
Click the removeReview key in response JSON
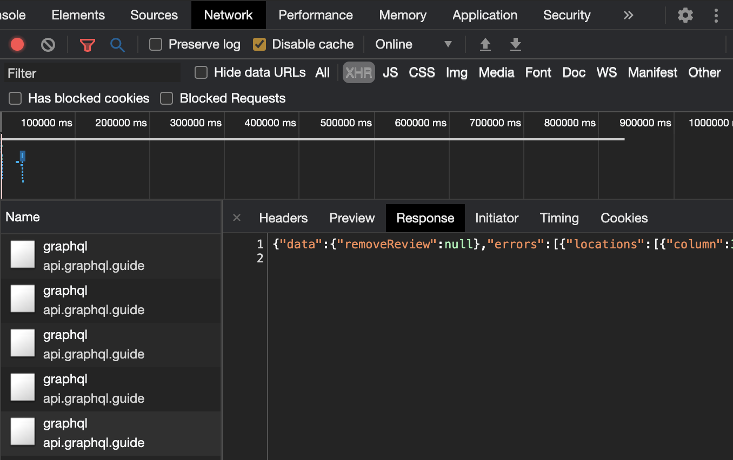click(x=387, y=244)
